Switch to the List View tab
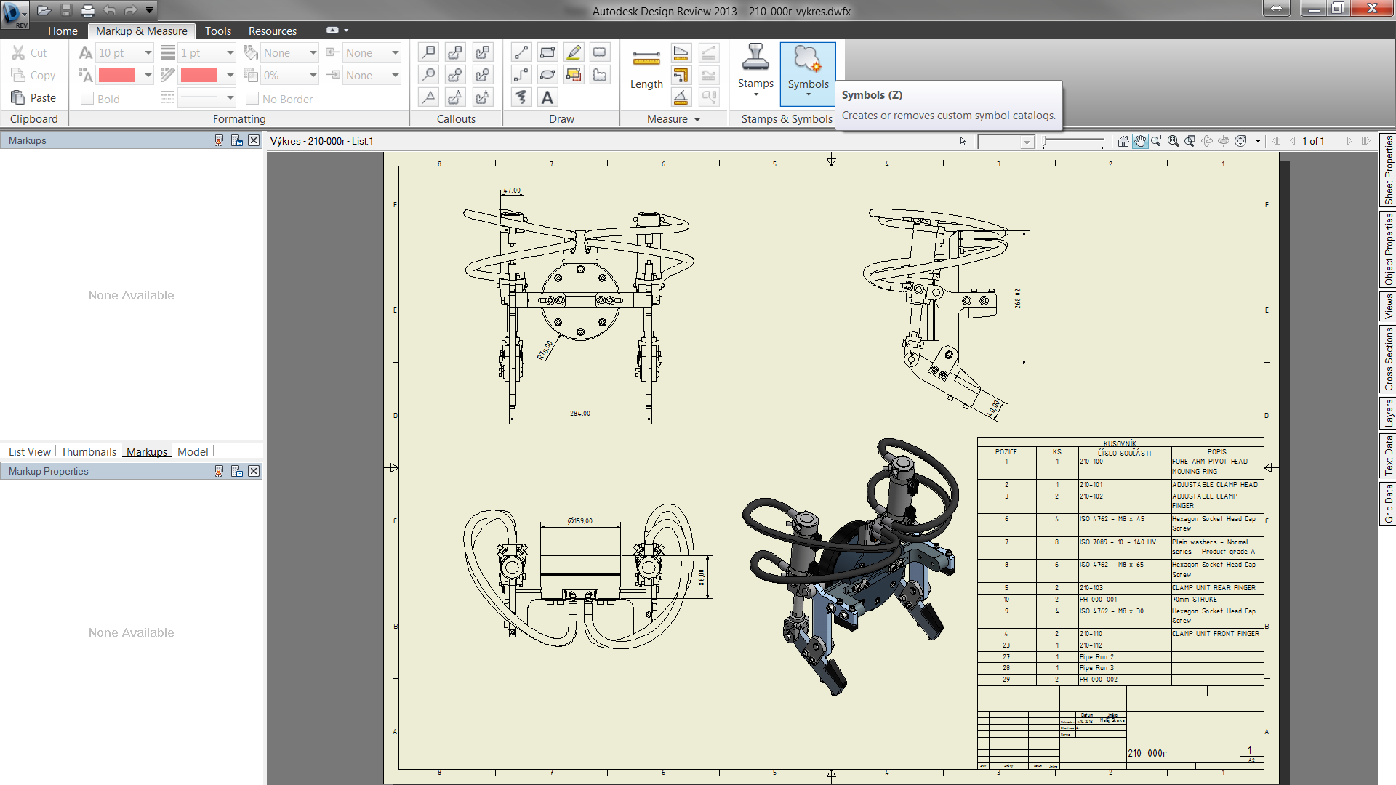 point(30,451)
